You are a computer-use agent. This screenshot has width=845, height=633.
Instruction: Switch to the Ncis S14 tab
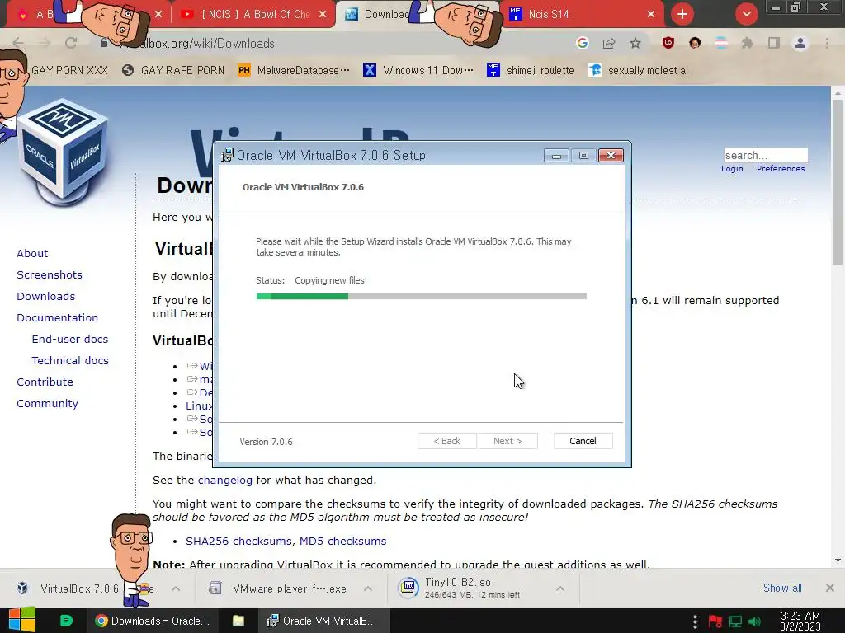click(582, 15)
